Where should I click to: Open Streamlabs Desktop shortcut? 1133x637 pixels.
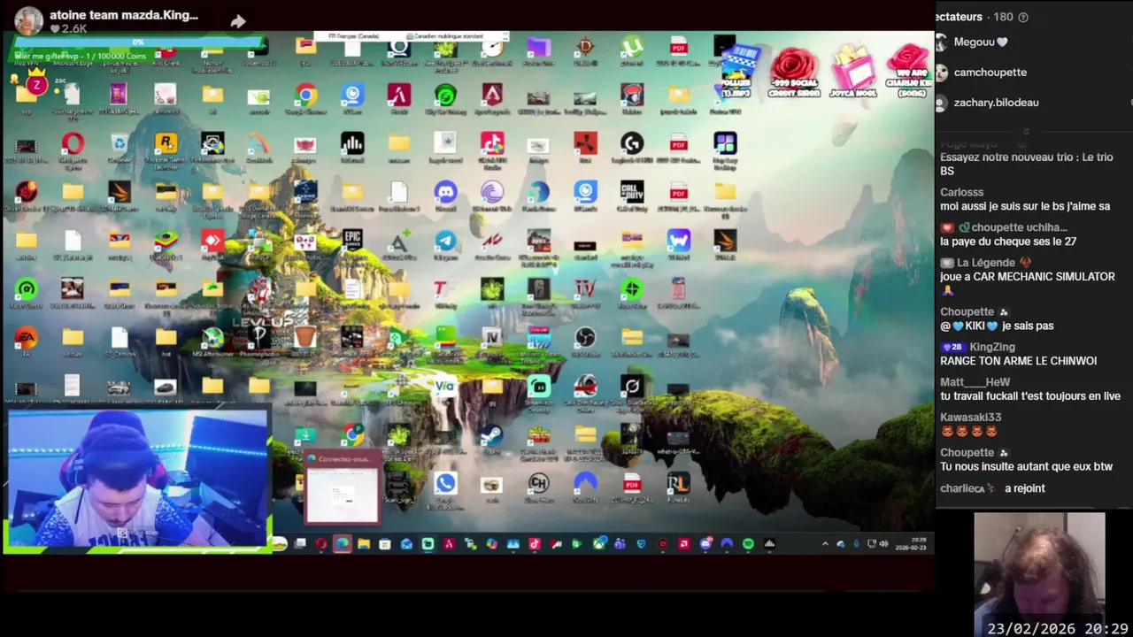538,386
